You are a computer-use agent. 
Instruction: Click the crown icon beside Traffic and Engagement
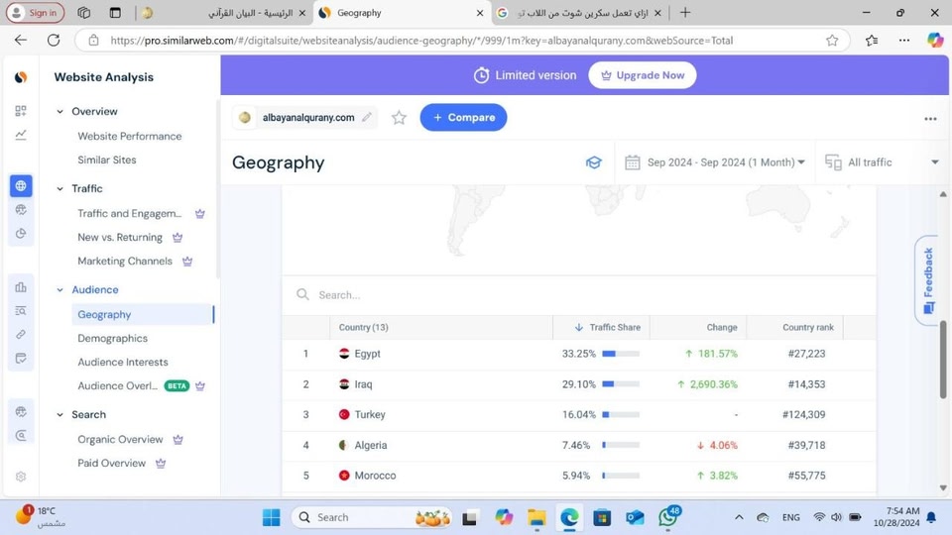tap(199, 214)
